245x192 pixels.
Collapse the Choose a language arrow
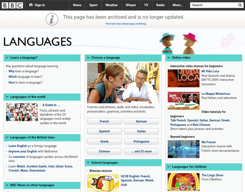click(88, 58)
